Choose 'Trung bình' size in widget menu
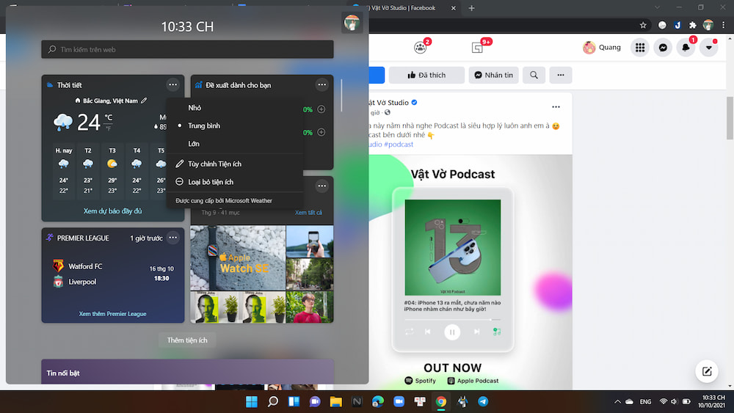Image resolution: width=734 pixels, height=413 pixels. pyautogui.click(x=203, y=126)
